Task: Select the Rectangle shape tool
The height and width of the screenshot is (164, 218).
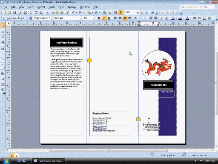Action: [x=3, y=68]
